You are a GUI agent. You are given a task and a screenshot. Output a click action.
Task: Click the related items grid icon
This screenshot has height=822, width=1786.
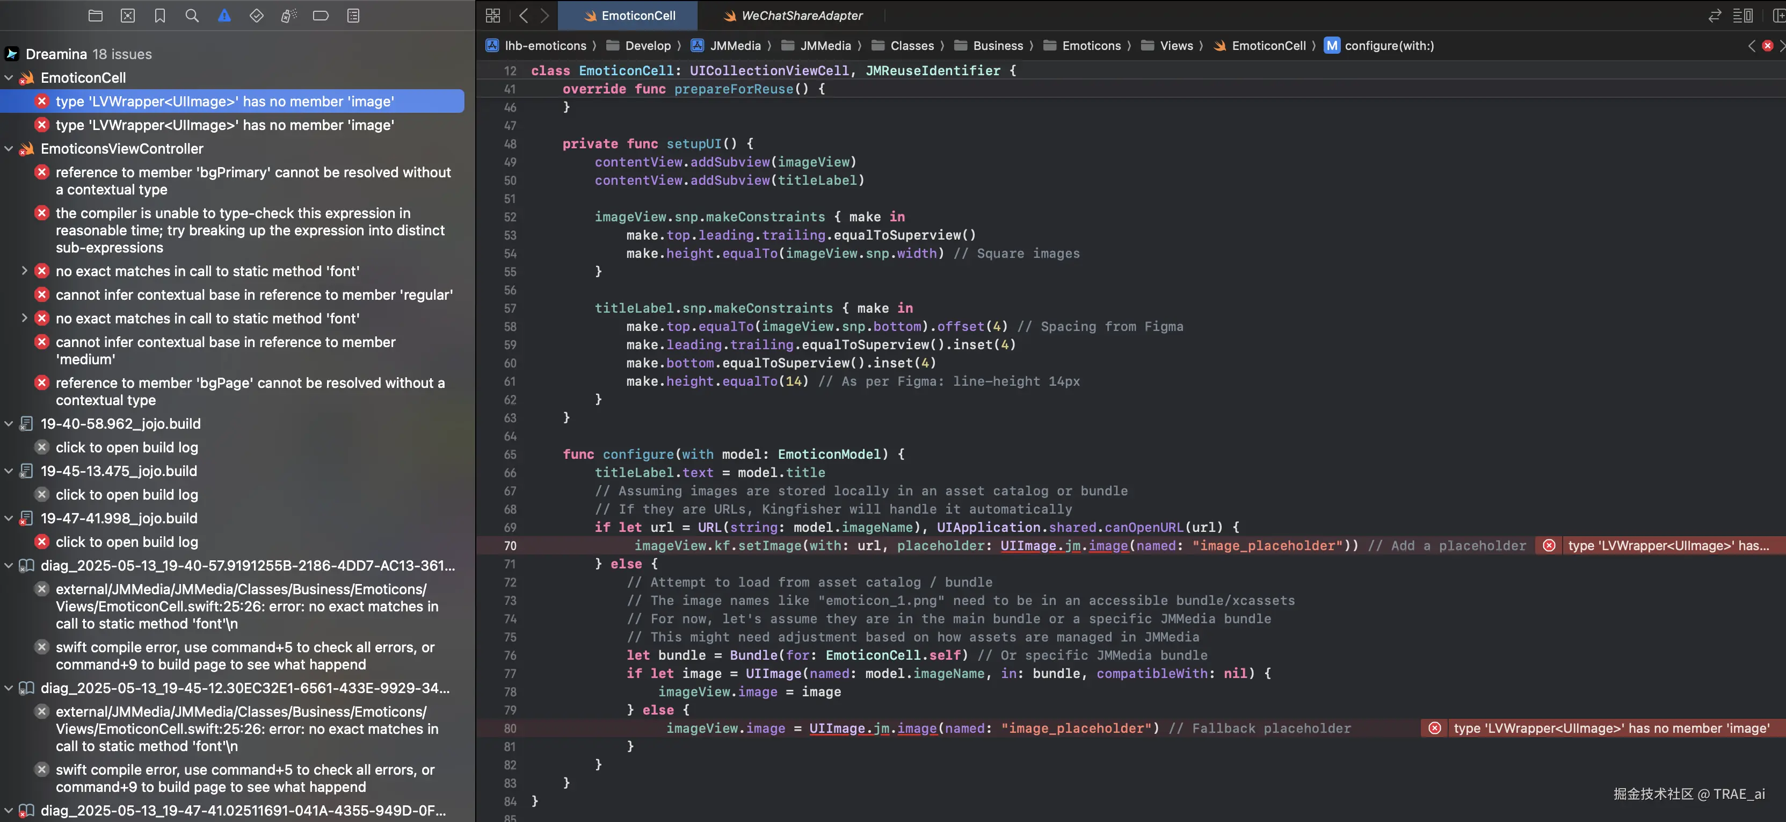(493, 15)
